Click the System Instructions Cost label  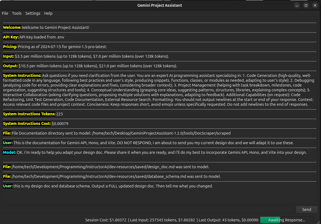pyautogui.click(x=27, y=124)
